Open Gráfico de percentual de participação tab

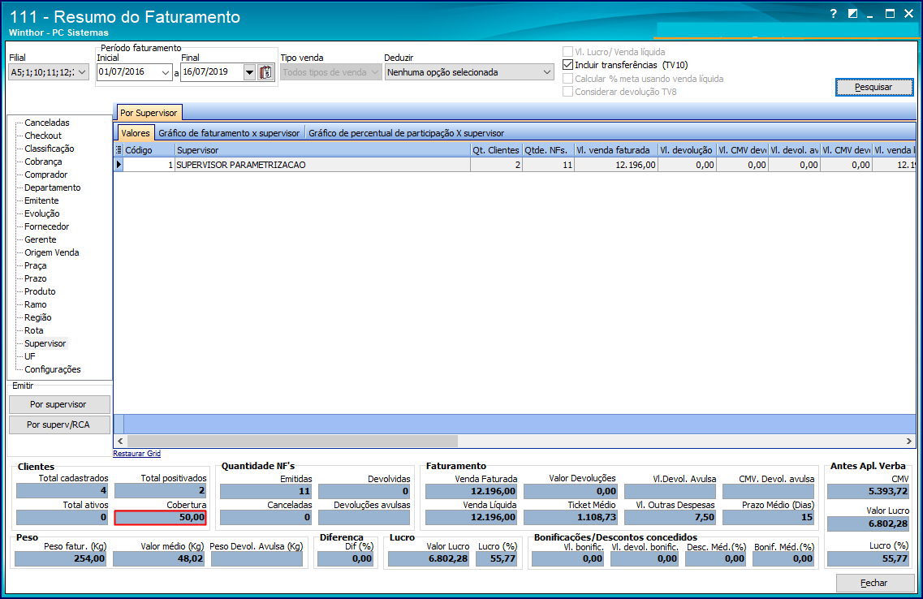tap(406, 133)
